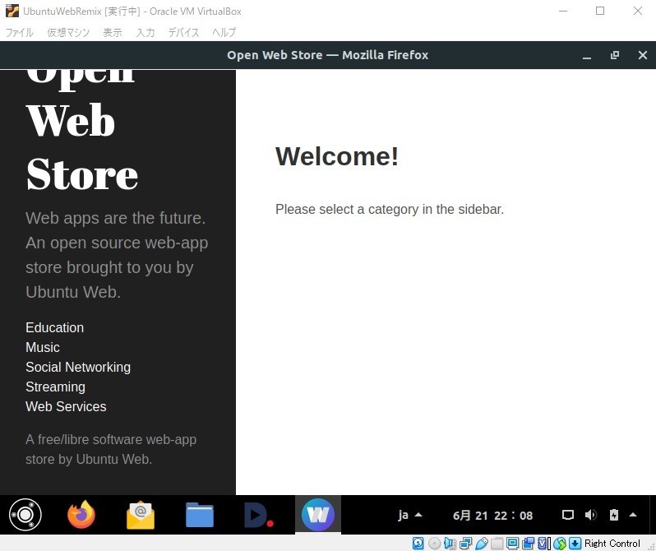Image resolution: width=656 pixels, height=551 pixels.
Task: Click VirtualBox keyboard capture arrow indicator
Action: [x=575, y=544]
